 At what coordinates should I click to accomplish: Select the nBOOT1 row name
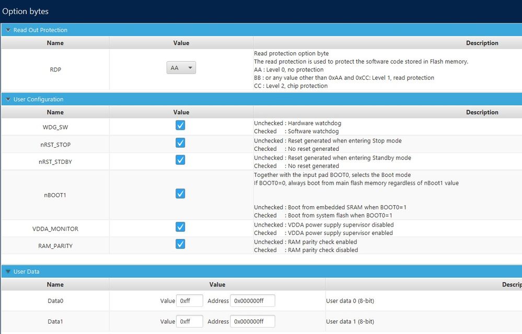click(55, 195)
